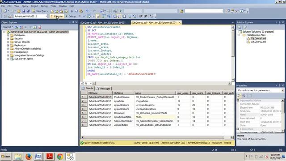Viewport: 286px width, 161px height.
Task: Click the Open File folder icon
Action: [x=19, y=11]
